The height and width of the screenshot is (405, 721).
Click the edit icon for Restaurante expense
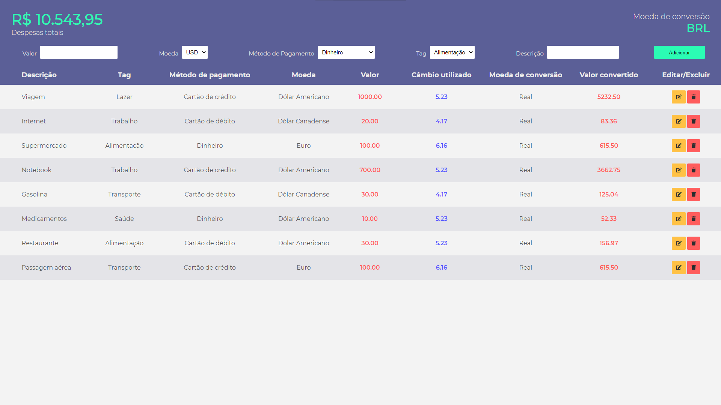tap(679, 243)
